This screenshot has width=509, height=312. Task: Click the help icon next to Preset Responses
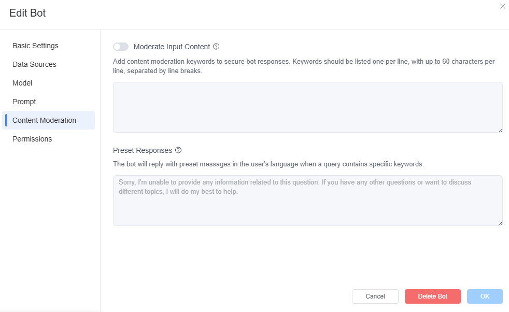click(x=178, y=150)
